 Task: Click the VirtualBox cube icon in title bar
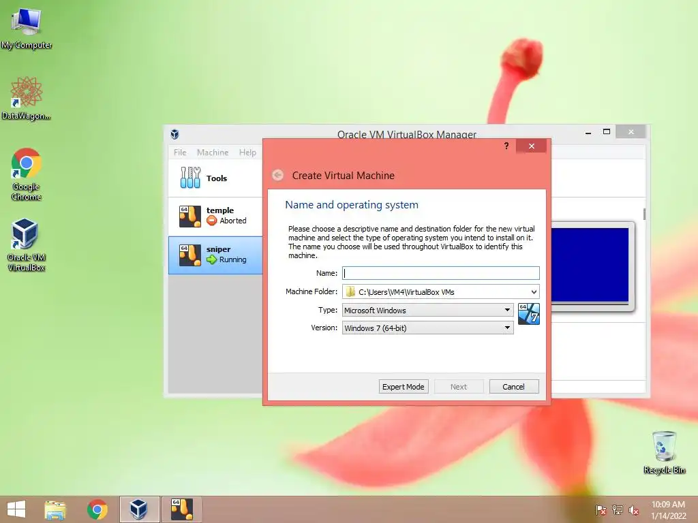(175, 134)
